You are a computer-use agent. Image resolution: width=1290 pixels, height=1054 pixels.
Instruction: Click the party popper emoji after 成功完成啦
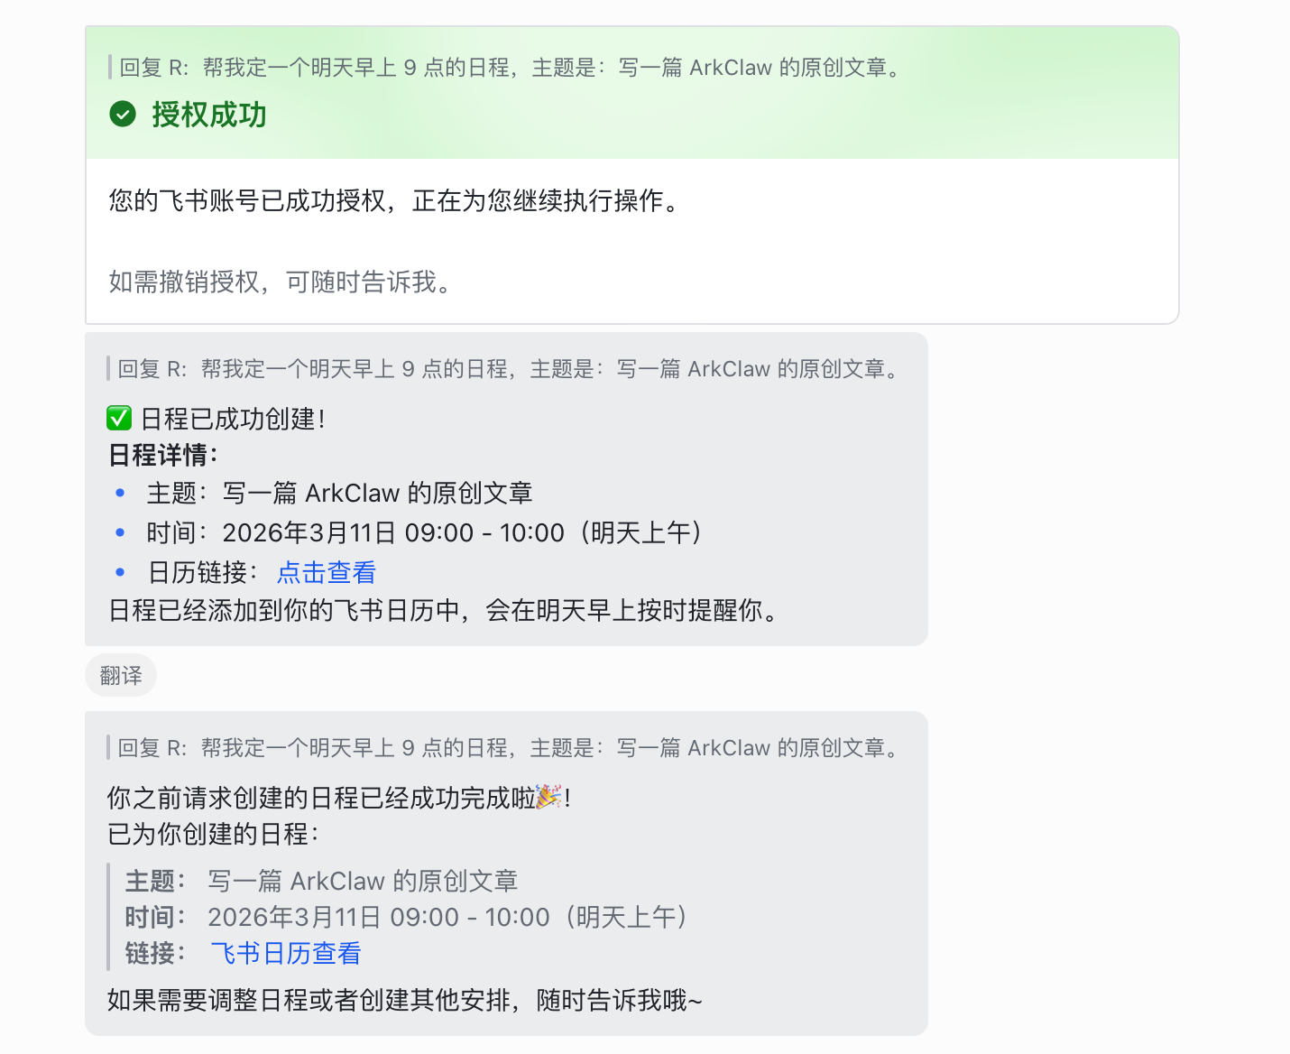[x=548, y=797]
